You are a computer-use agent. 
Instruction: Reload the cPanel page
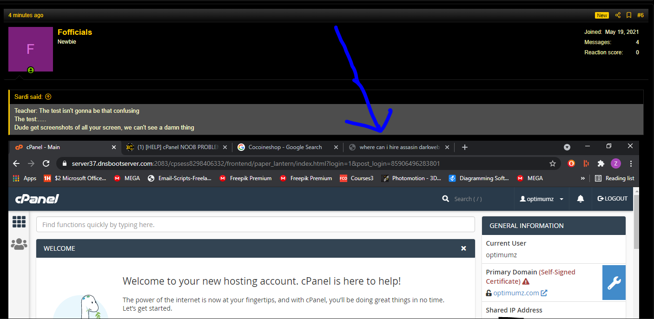(x=46, y=163)
